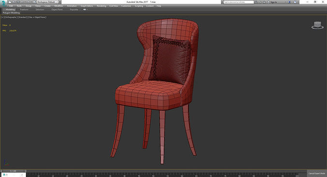Image resolution: width=327 pixels, height=177 pixels.
Task: Expand the Help icon dropdown arrow
Action: [x=298, y=2]
